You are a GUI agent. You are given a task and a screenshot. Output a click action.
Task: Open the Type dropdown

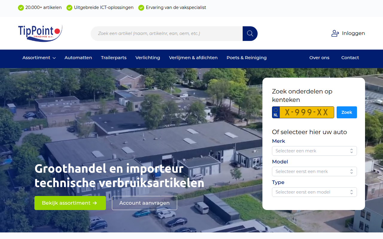tap(314, 192)
